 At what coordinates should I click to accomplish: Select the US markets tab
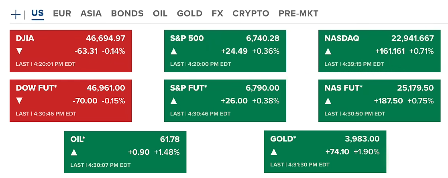click(37, 13)
